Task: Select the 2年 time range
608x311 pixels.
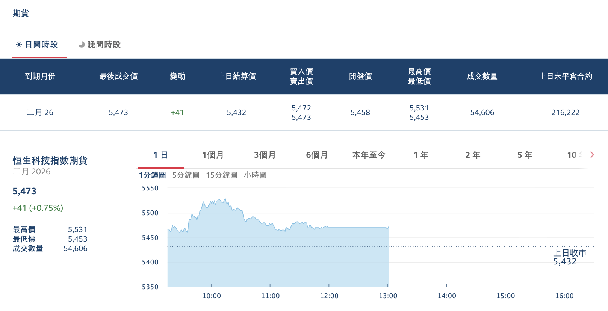Action: 472,155
